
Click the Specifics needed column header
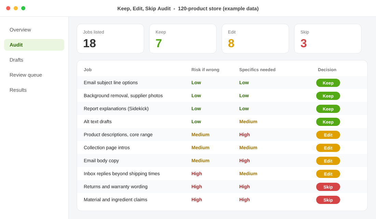[257, 70]
